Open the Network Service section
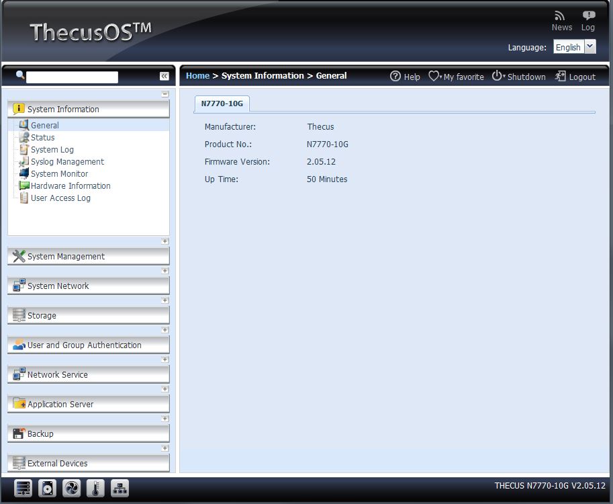The height and width of the screenshot is (504, 613). (x=89, y=374)
